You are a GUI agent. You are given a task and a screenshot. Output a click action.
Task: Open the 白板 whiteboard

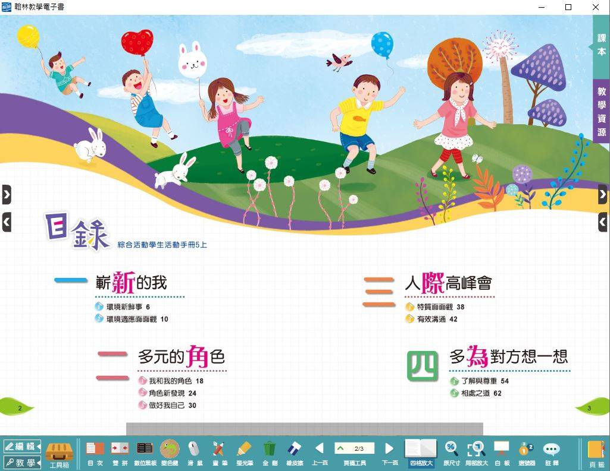[502, 454]
